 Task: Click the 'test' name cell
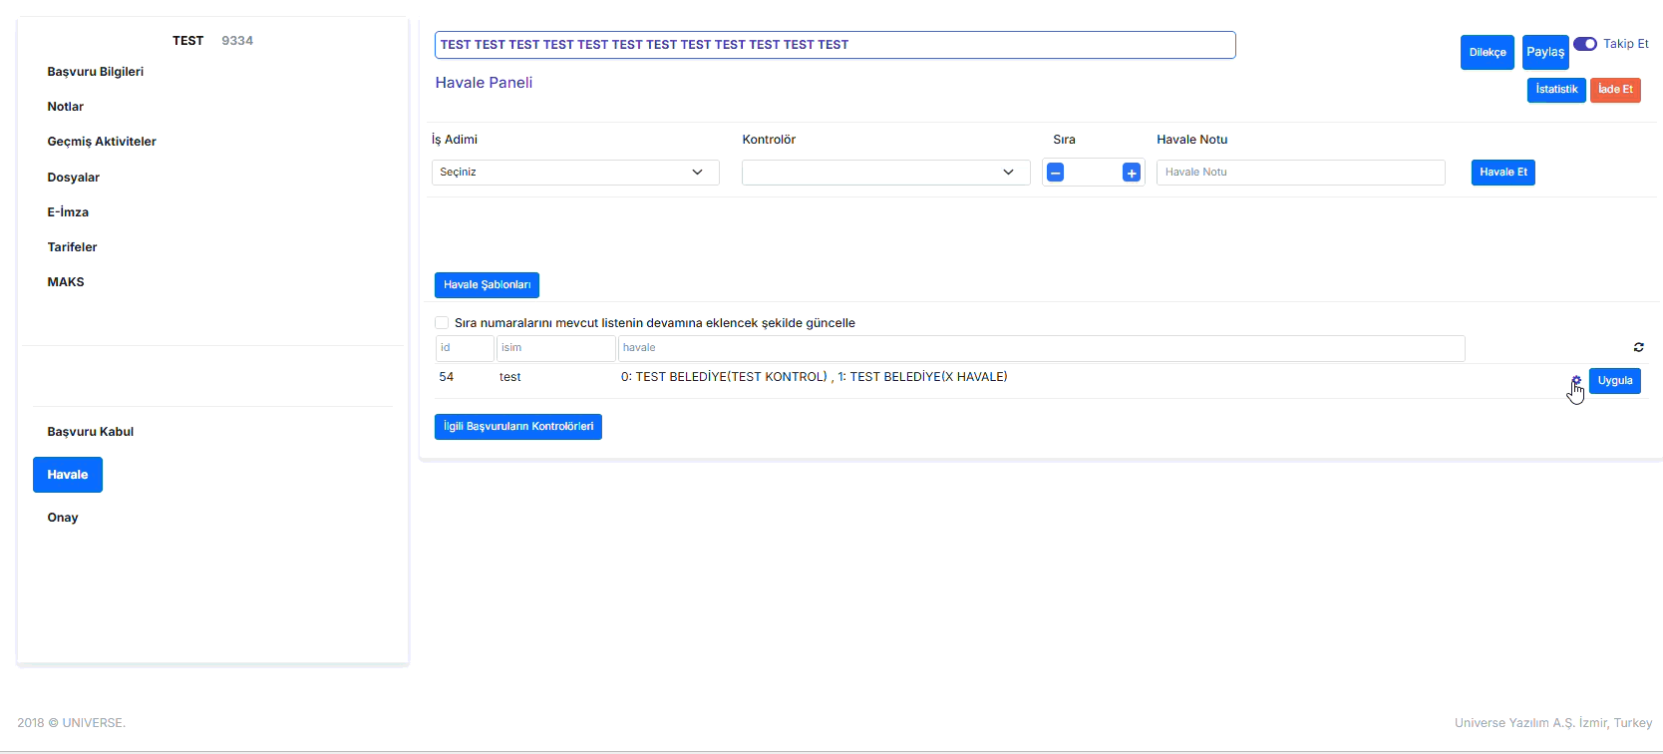[x=510, y=377]
